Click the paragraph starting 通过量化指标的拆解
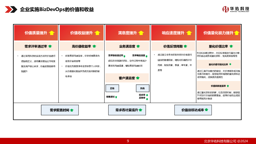 click(x=218, y=95)
